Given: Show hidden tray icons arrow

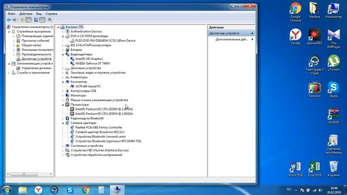Looking at the screenshot, I should [x=296, y=190].
